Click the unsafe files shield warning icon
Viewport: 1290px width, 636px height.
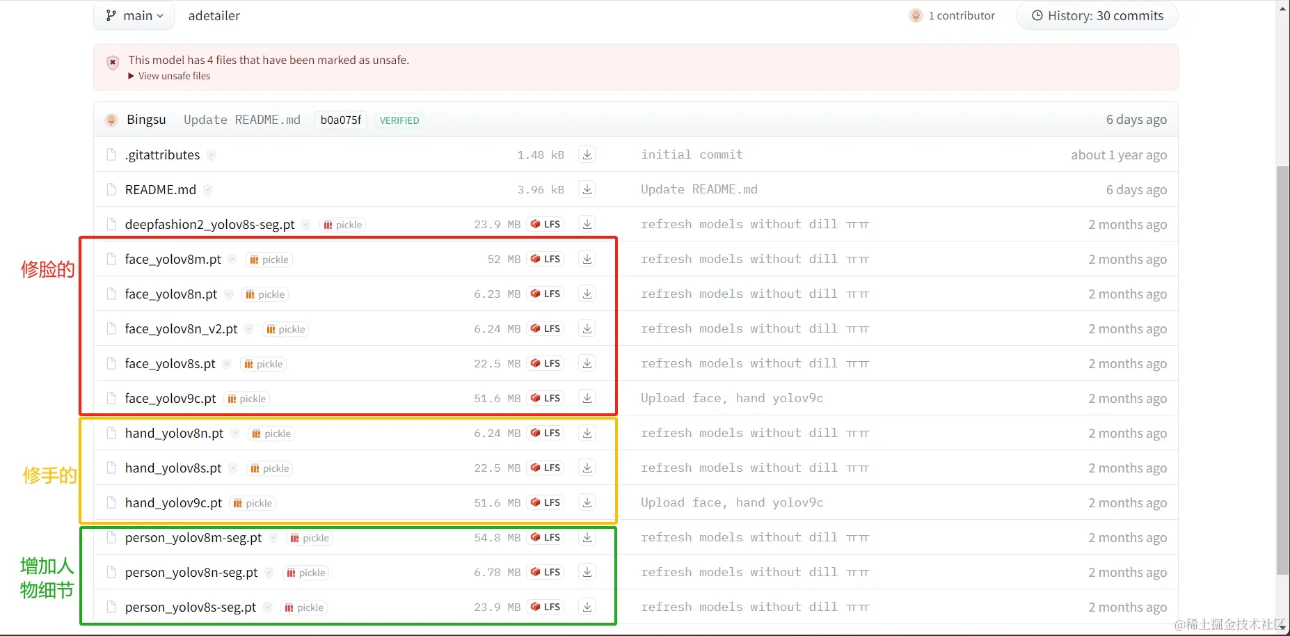pos(113,63)
